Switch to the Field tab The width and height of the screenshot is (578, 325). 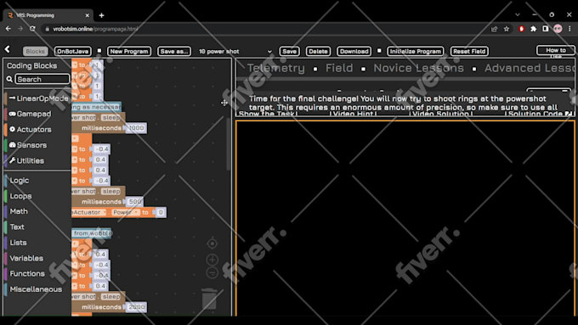339,68
